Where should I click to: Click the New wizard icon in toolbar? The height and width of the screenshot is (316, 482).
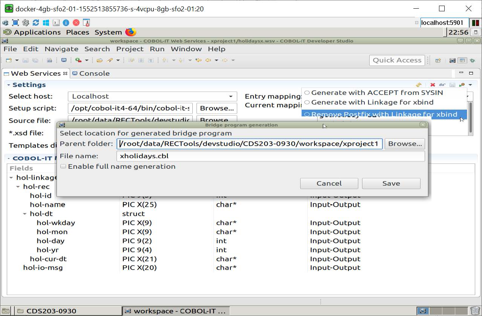click(9, 60)
